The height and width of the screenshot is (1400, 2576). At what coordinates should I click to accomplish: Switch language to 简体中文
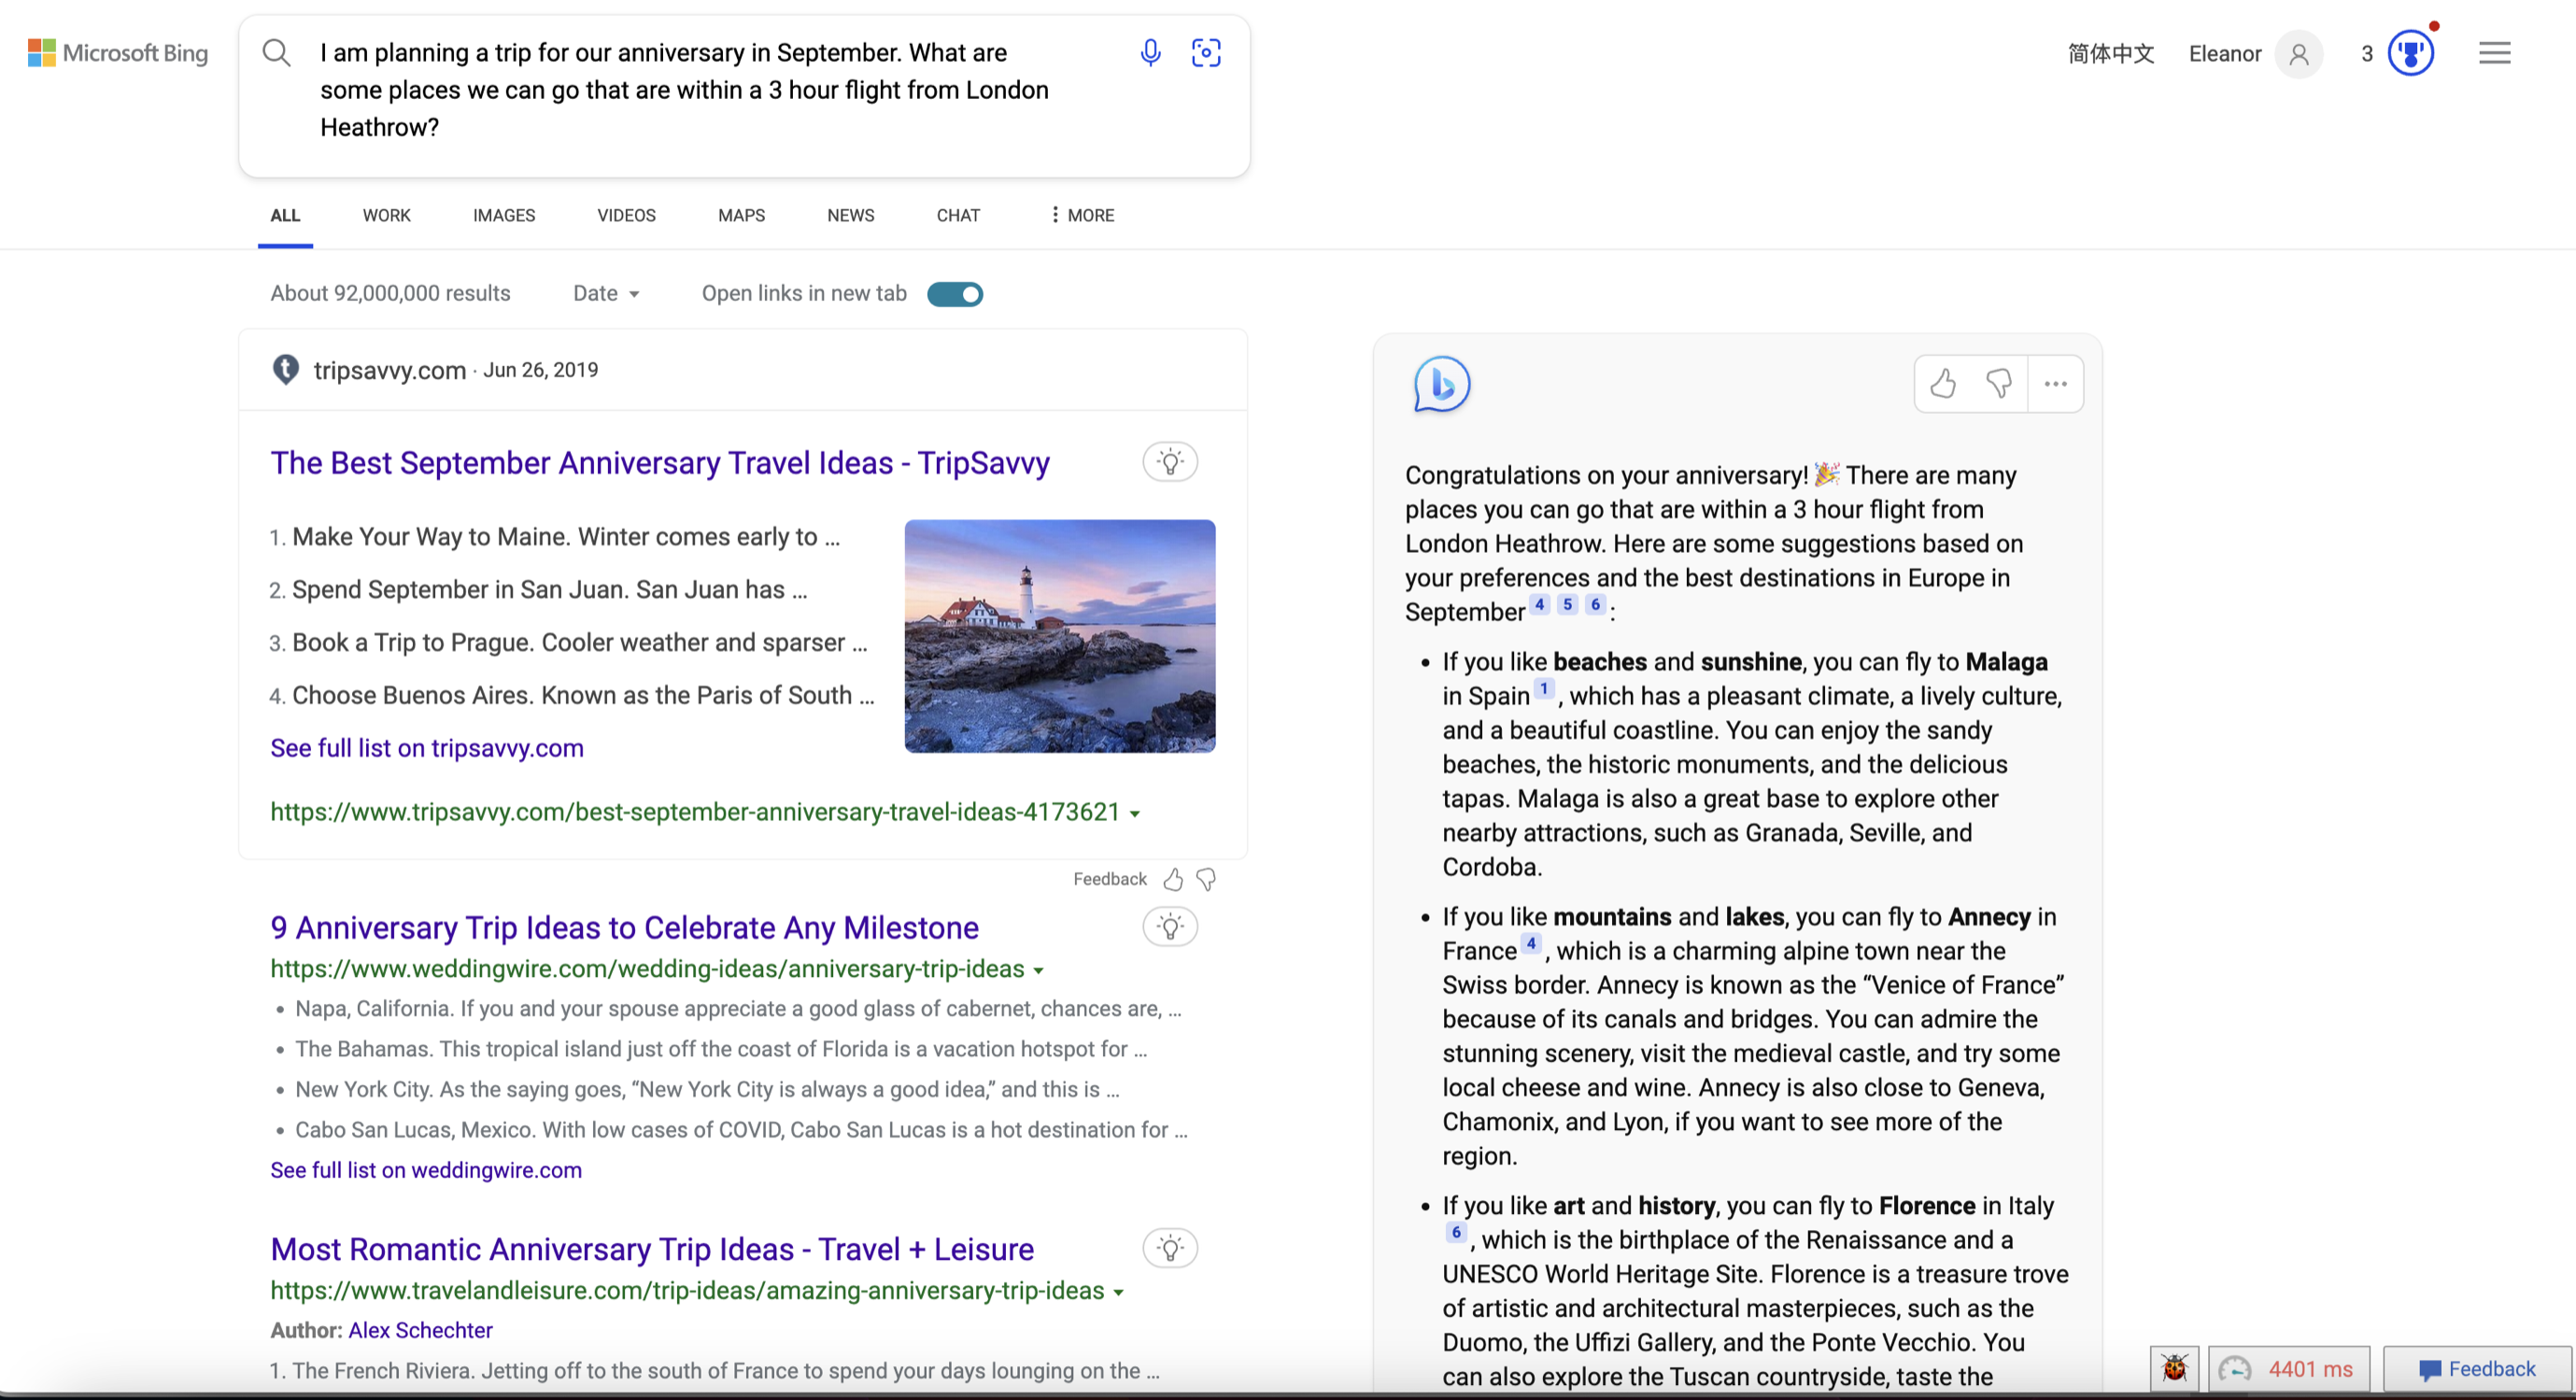point(2111,53)
